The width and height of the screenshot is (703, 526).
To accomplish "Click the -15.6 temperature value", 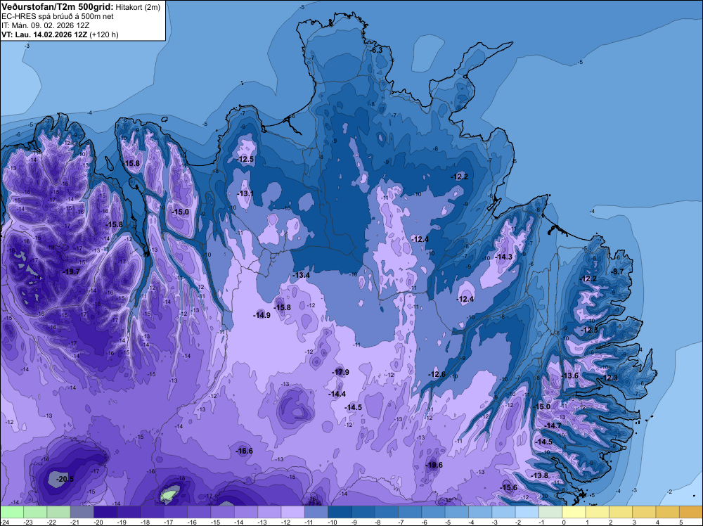I will [509, 488].
